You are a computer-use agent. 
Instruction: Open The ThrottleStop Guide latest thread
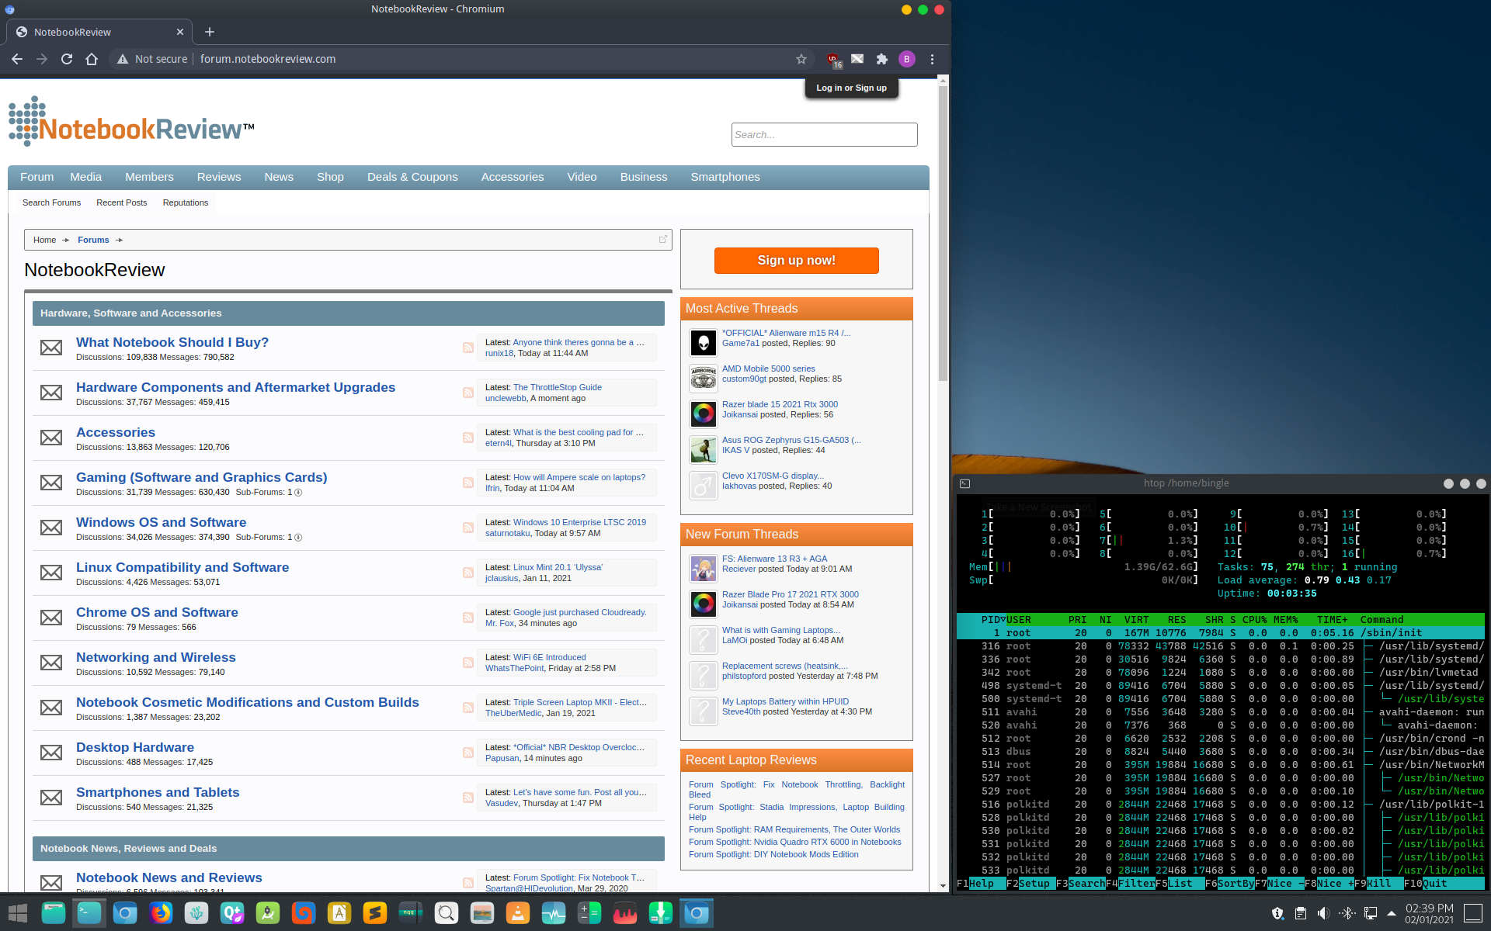pos(557,387)
